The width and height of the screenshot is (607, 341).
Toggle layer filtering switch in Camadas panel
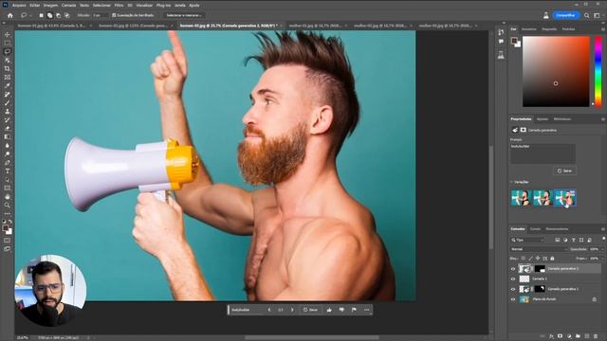[x=603, y=240]
